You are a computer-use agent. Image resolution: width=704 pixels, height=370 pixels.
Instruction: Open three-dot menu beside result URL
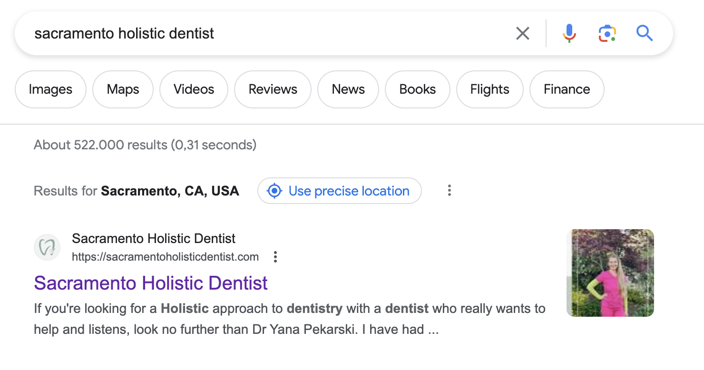tap(275, 257)
